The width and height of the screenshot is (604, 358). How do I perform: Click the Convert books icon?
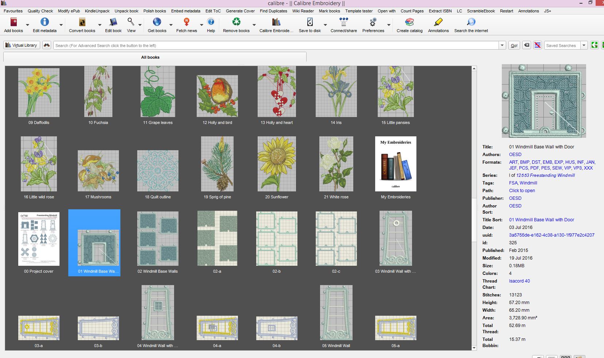coord(82,23)
